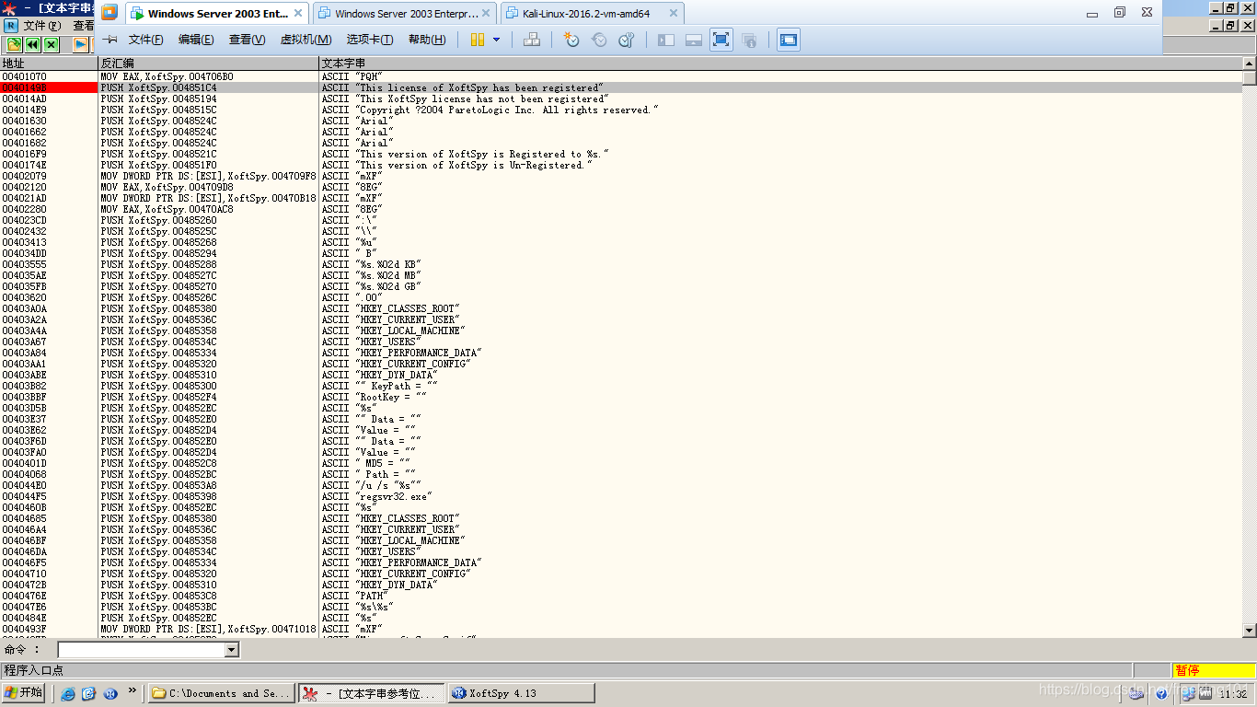The width and height of the screenshot is (1257, 707).
Task: Click the taskbar clock showing 11:32
Action: coord(1234,694)
